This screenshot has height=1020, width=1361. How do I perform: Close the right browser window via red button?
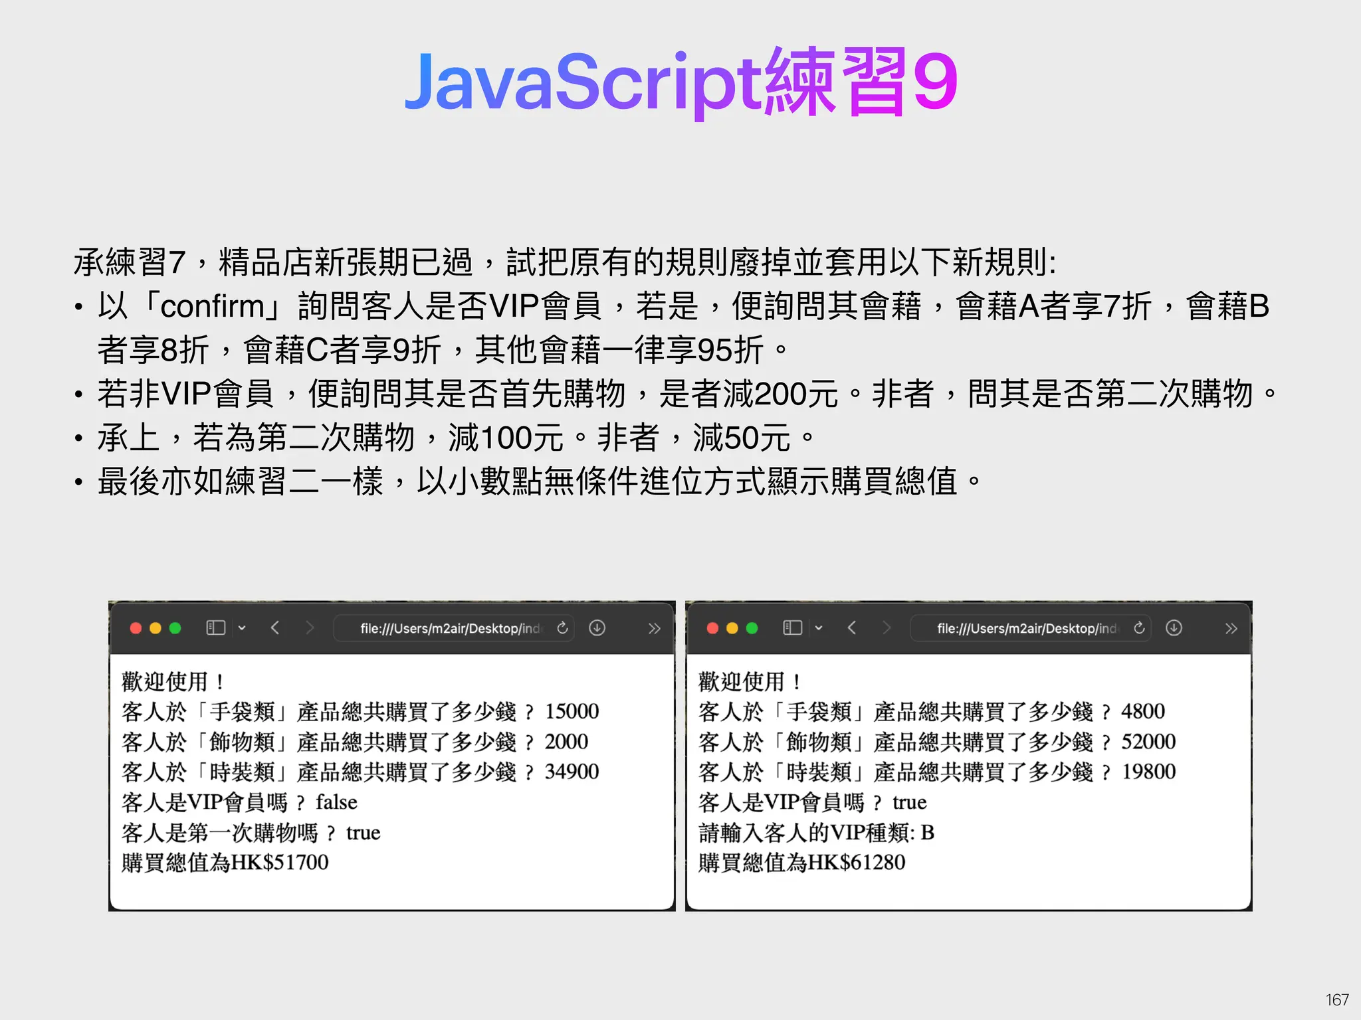click(x=712, y=628)
